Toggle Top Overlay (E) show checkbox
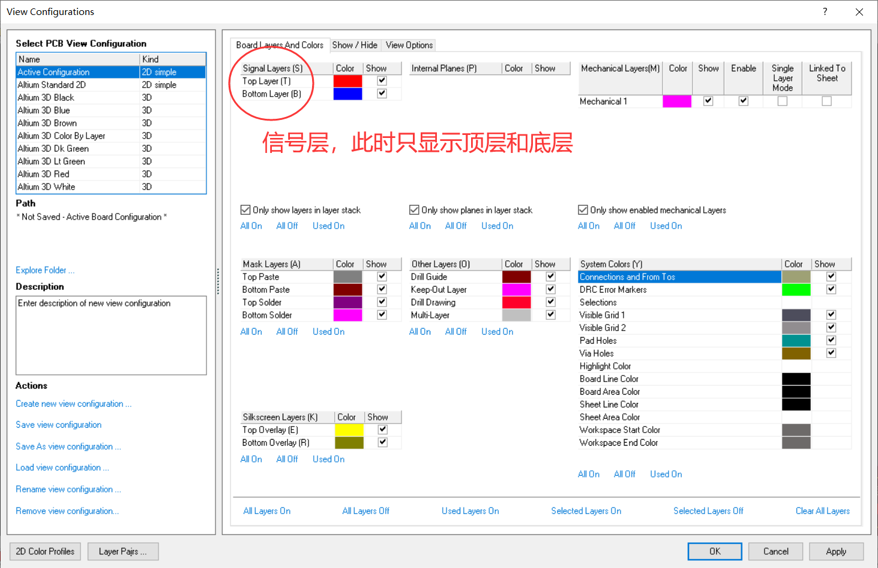 382,429
